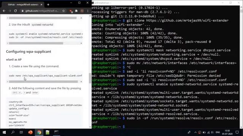Click Chrome's forward navigation arrow
This screenshot has width=243, height=136.
pyautogui.click(x=10, y=11)
